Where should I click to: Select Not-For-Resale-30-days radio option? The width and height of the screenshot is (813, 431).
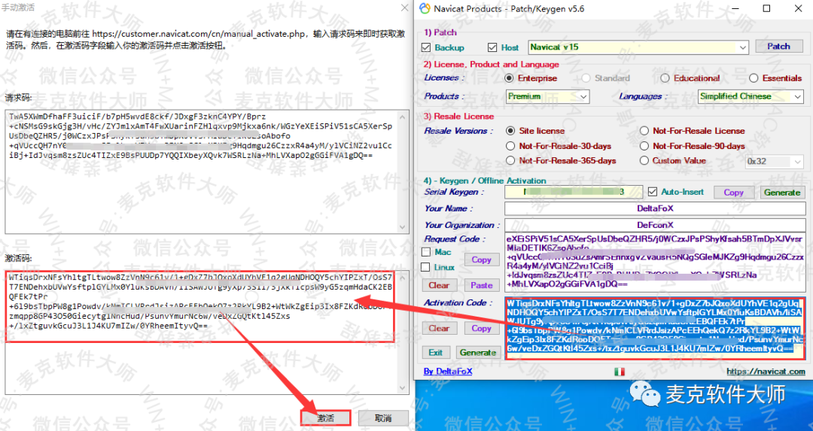click(510, 146)
